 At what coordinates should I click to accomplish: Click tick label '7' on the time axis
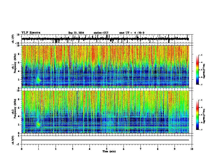tap(141, 149)
